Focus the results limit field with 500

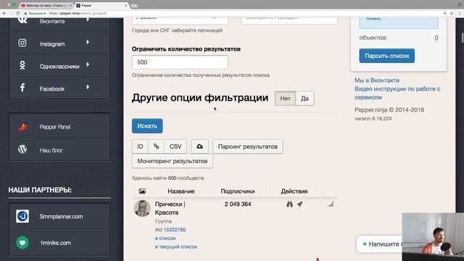pos(180,62)
